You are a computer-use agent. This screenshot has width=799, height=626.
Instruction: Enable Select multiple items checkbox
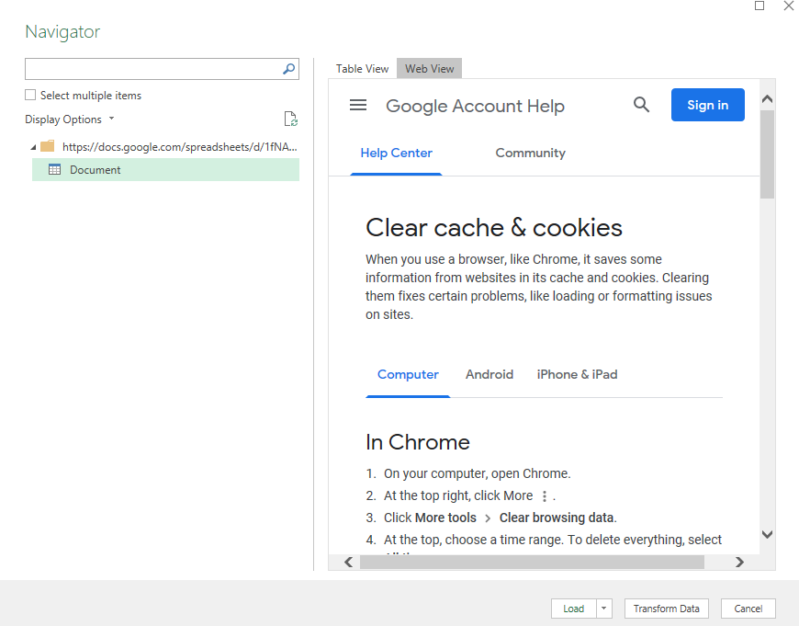point(30,95)
